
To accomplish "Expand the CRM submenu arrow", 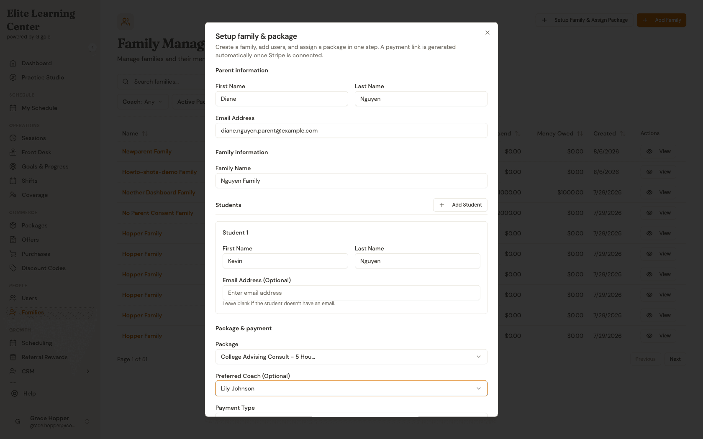I will [x=88, y=371].
